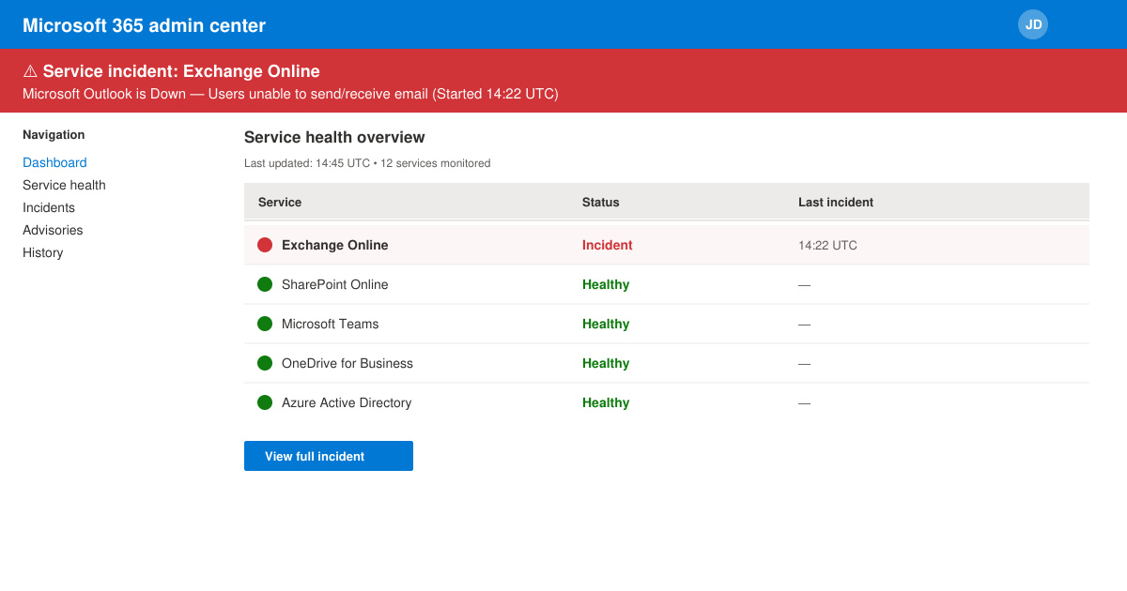The image size is (1127, 591).
Task: Click Healthy status in OneDrive for Business row
Action: pyautogui.click(x=606, y=363)
